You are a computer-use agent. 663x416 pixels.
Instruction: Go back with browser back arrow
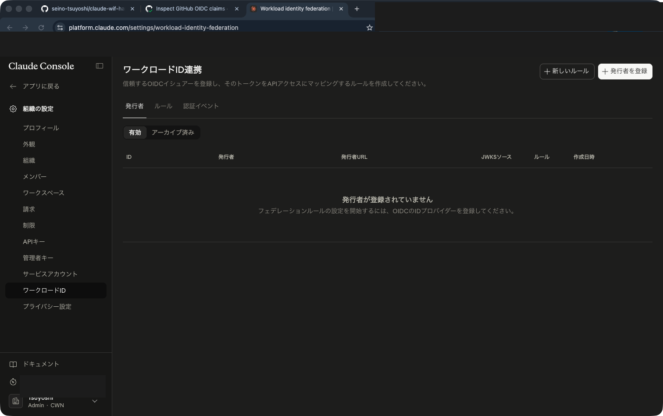click(x=10, y=28)
